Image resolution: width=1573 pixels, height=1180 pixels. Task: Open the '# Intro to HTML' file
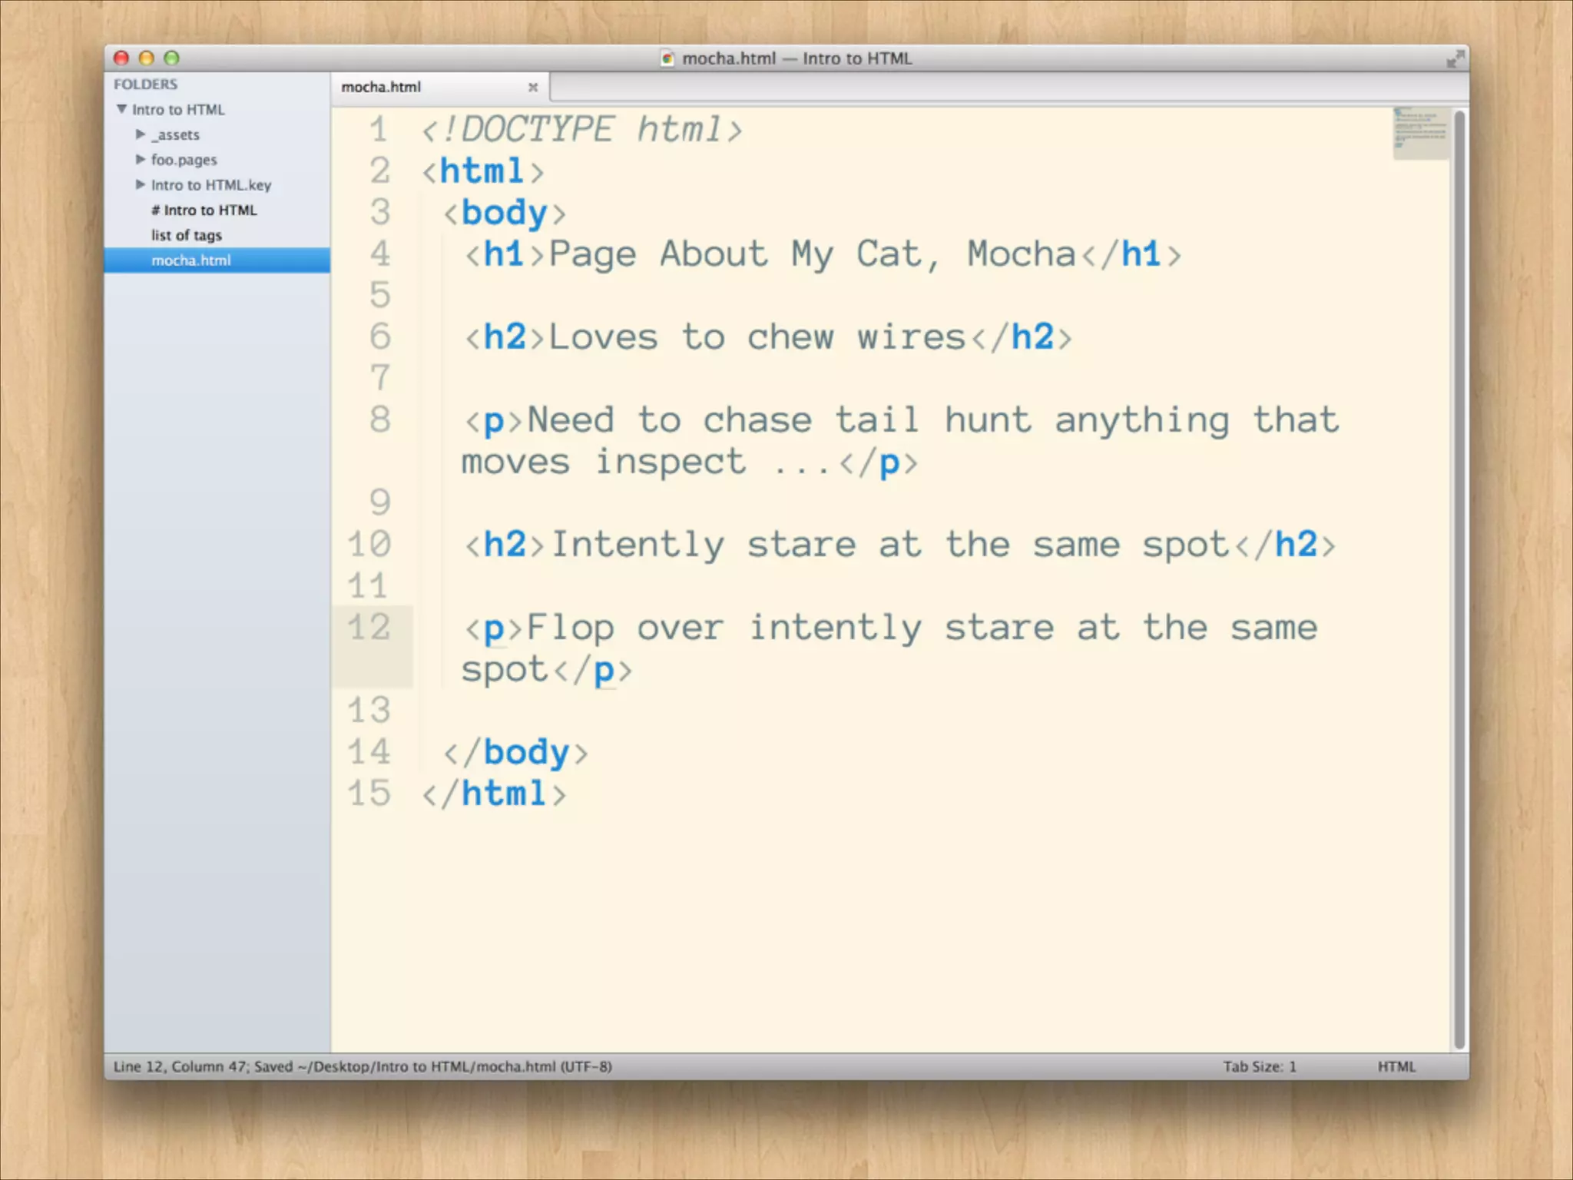204,210
